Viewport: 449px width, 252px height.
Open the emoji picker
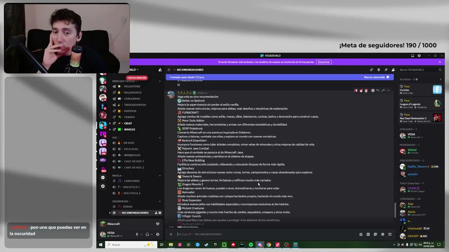[383, 234]
